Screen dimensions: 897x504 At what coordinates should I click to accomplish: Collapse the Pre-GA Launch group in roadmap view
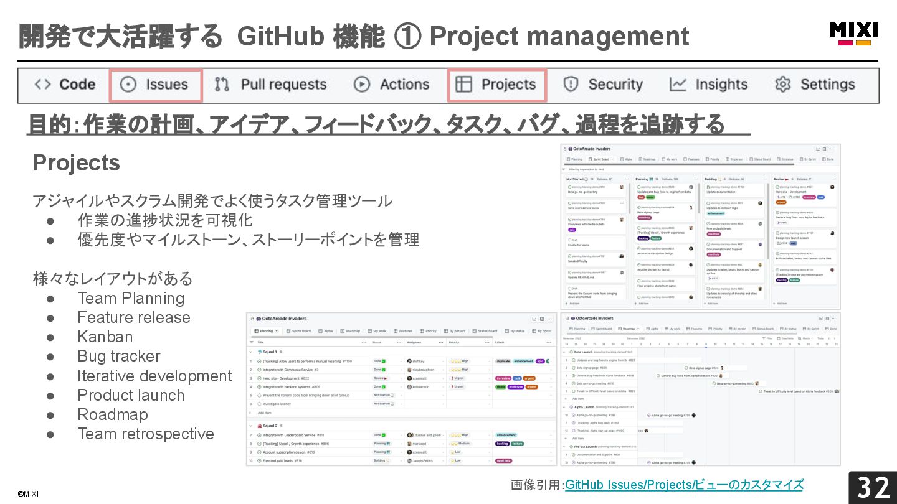click(x=564, y=447)
